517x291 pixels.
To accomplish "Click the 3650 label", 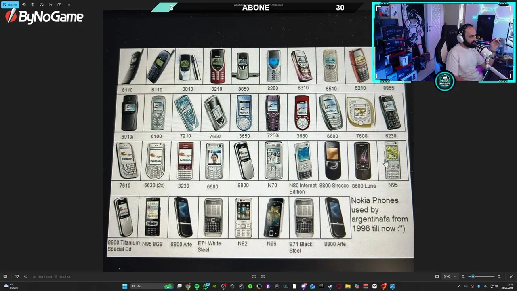I will (244, 136).
